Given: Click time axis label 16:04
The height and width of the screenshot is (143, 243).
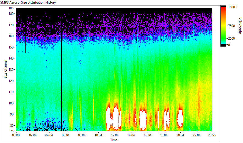Looking at the screenshot, I should pyautogui.click(x=147, y=135).
